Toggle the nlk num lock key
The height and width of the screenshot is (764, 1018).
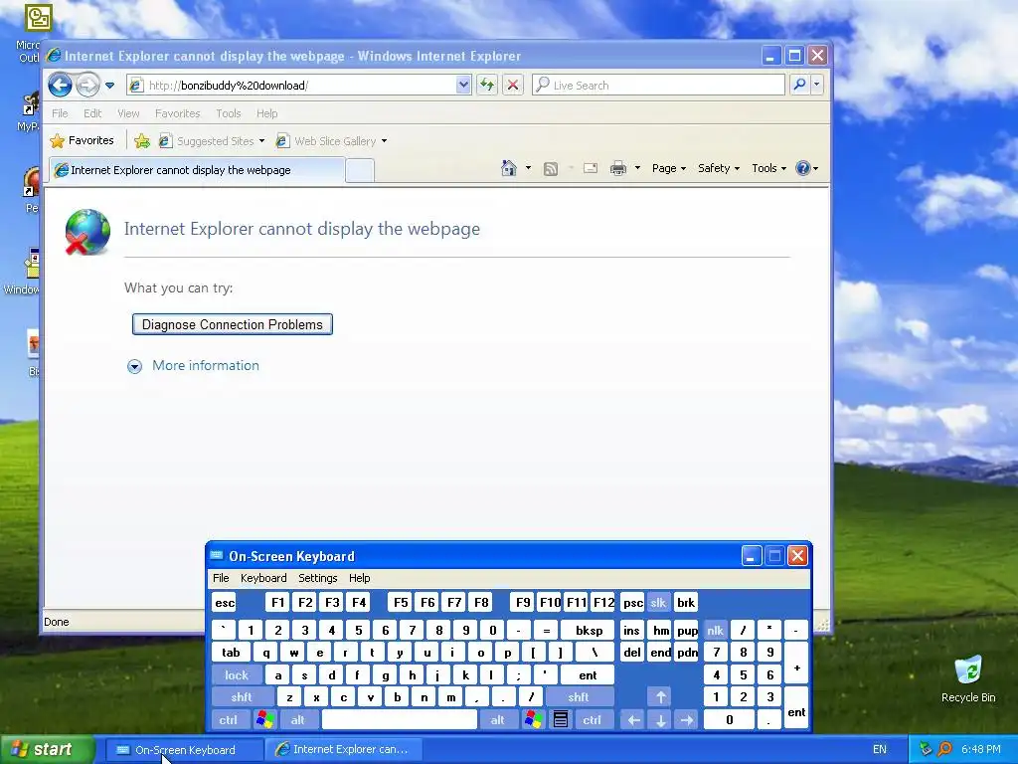click(x=715, y=630)
